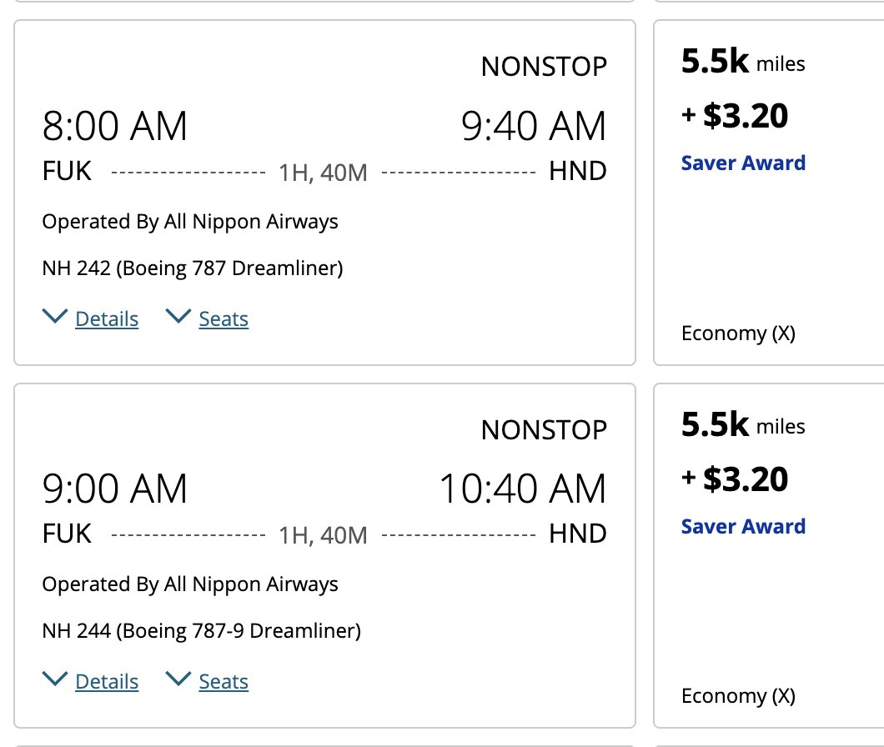
Task: Click the 10:40 AM arrival time
Action: coord(523,489)
